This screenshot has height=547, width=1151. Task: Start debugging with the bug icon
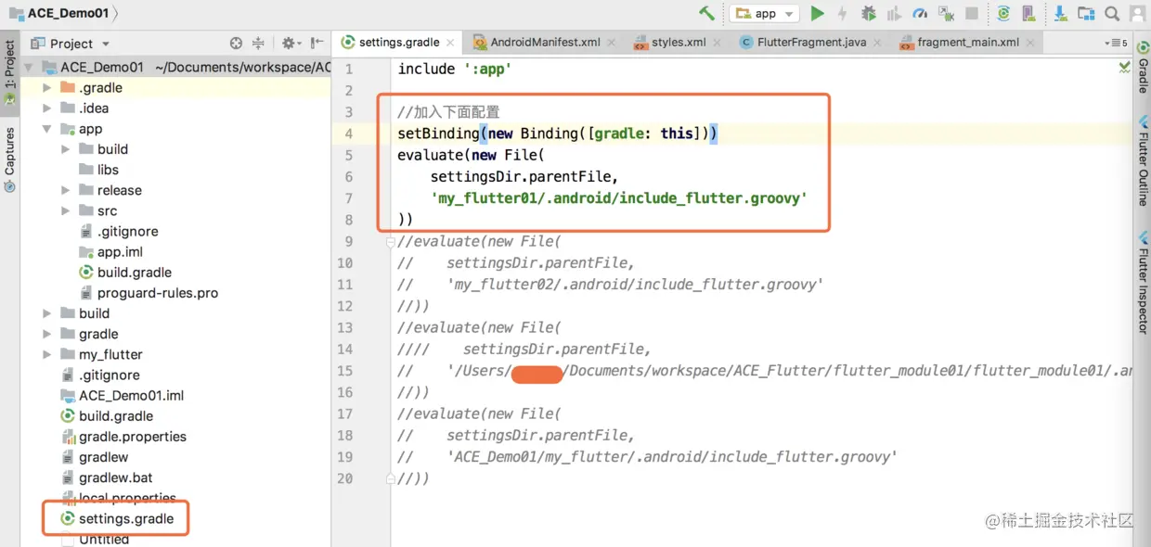pyautogui.click(x=869, y=13)
